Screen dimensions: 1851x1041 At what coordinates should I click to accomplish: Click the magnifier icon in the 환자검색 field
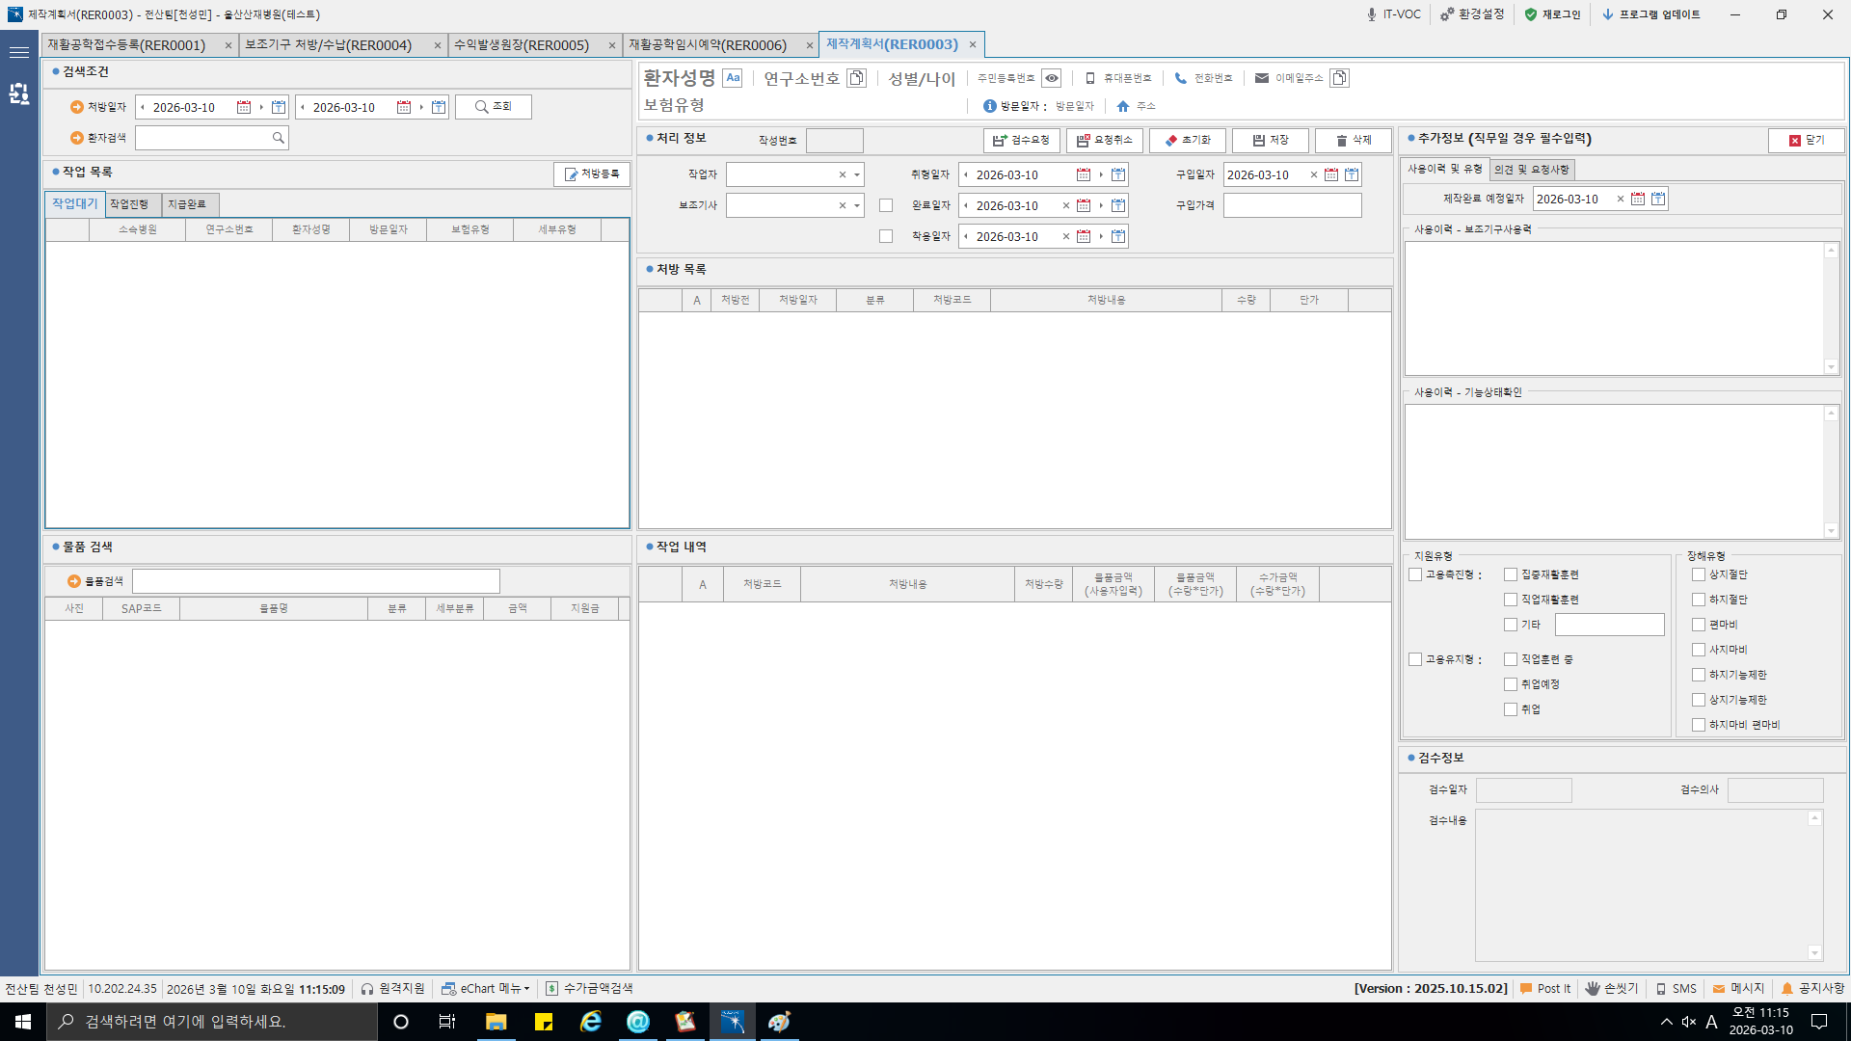(279, 138)
